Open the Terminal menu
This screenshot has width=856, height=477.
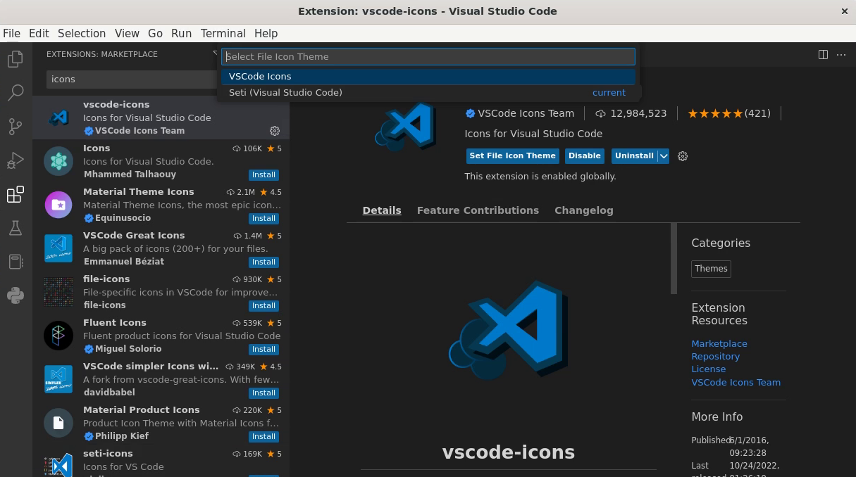click(x=223, y=33)
